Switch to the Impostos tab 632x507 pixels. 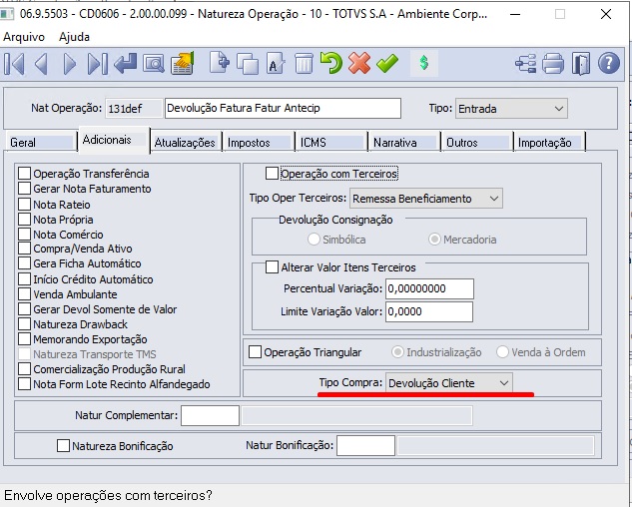258,143
